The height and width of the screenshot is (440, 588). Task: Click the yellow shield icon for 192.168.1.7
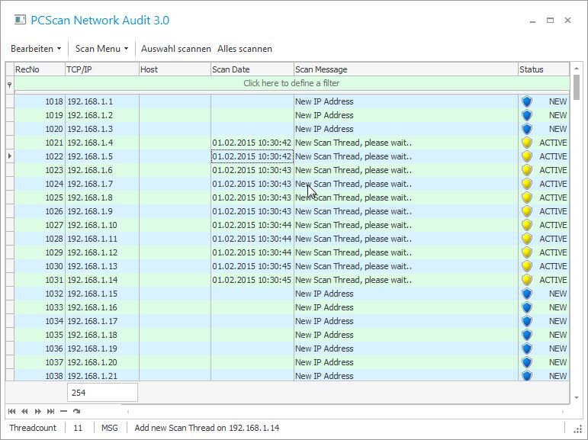point(527,184)
